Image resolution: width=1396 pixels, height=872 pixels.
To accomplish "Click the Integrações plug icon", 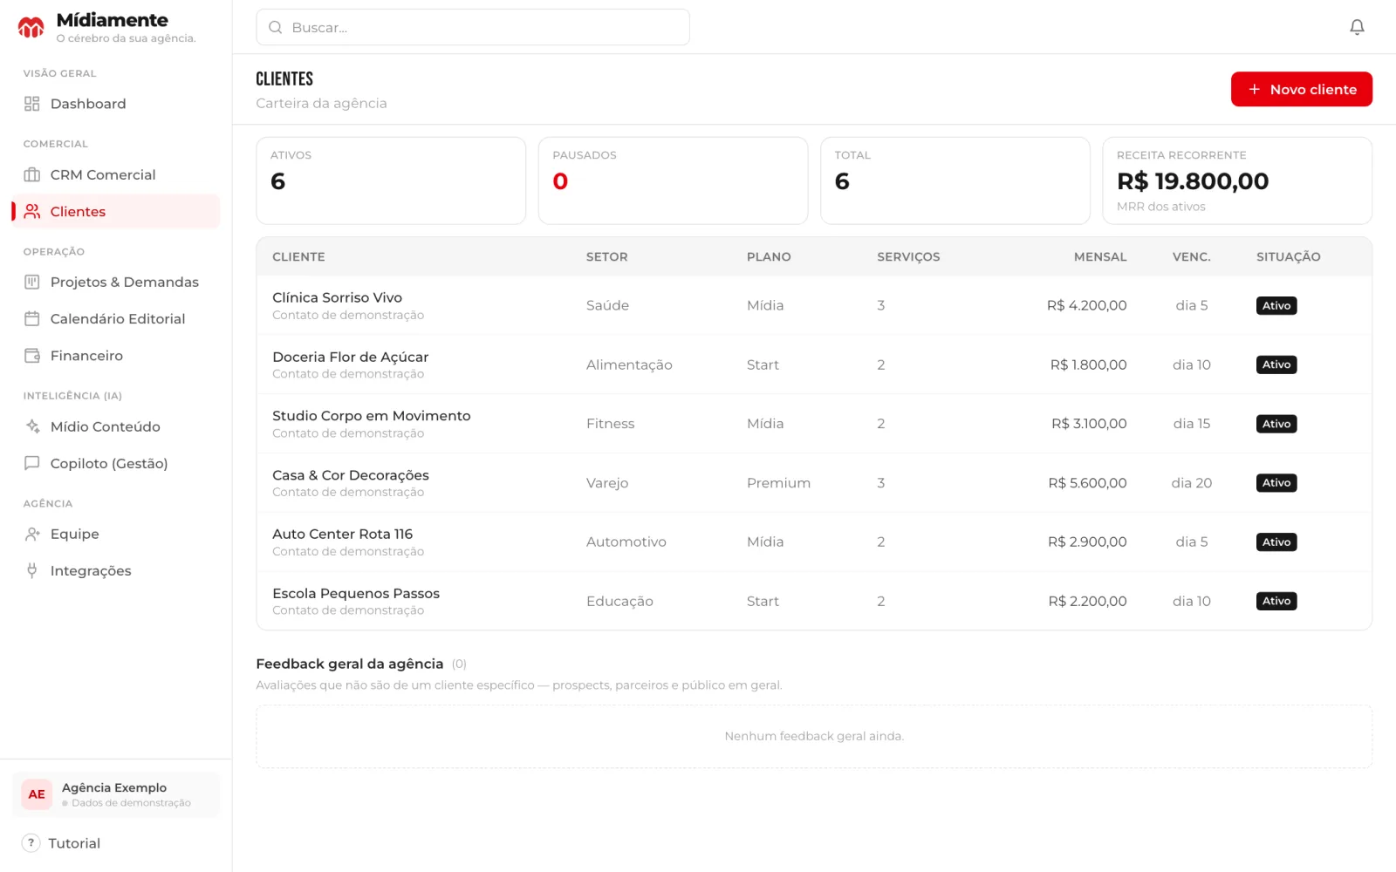I will click(32, 571).
